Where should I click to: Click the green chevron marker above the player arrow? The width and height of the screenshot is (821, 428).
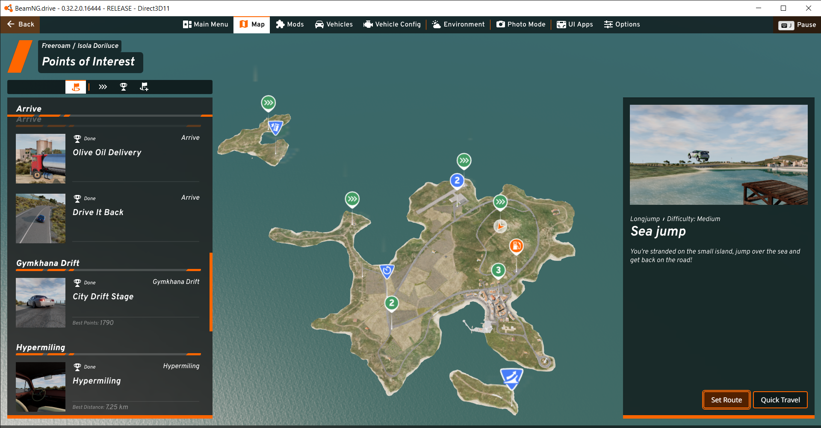click(x=500, y=202)
